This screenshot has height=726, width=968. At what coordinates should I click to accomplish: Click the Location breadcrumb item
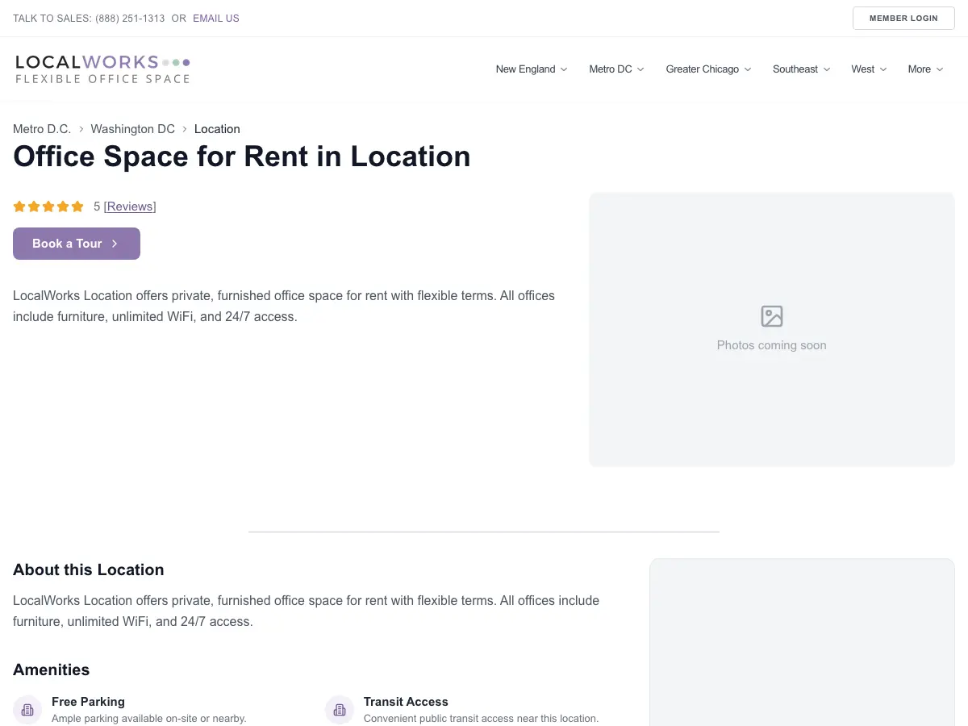click(217, 129)
